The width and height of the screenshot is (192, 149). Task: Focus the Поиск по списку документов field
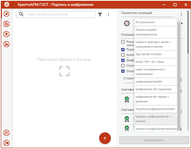pos(56,14)
